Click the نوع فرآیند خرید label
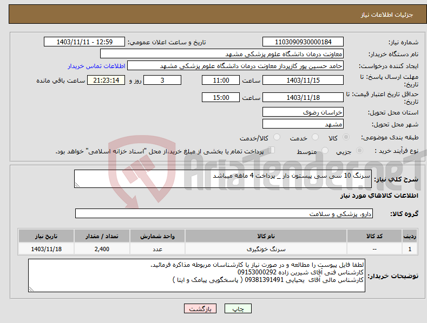 [397, 151]
